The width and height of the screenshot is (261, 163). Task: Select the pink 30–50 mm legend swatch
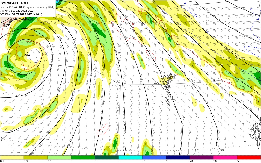pyautogui.click(x=226, y=158)
